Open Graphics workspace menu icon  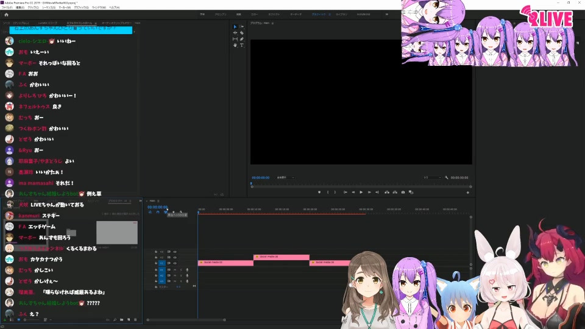[330, 14]
